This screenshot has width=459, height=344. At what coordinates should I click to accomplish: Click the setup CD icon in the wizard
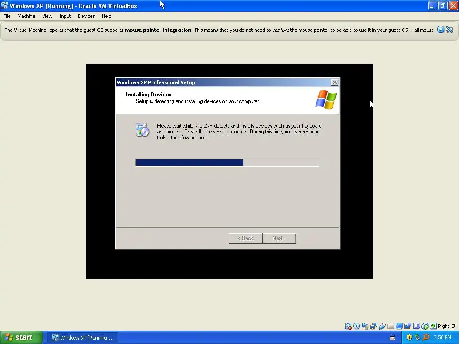(x=143, y=130)
